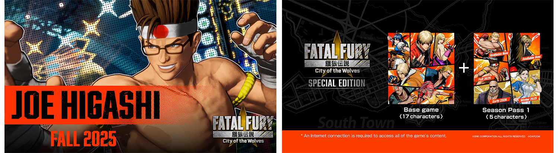Click the 'Season Pass 1' label
The width and height of the screenshot is (558, 153).
506,110
